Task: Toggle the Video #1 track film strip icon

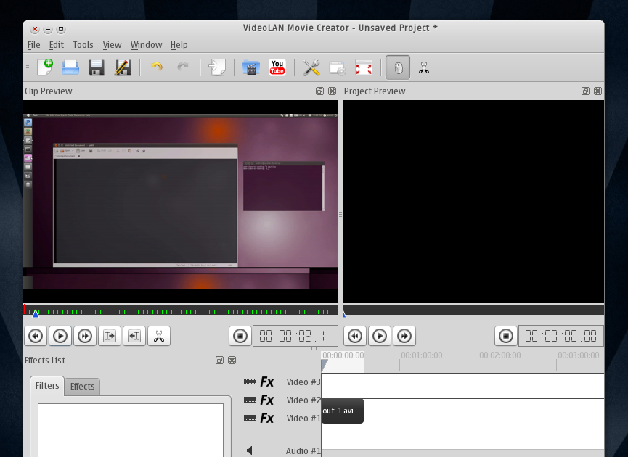Action: click(250, 418)
